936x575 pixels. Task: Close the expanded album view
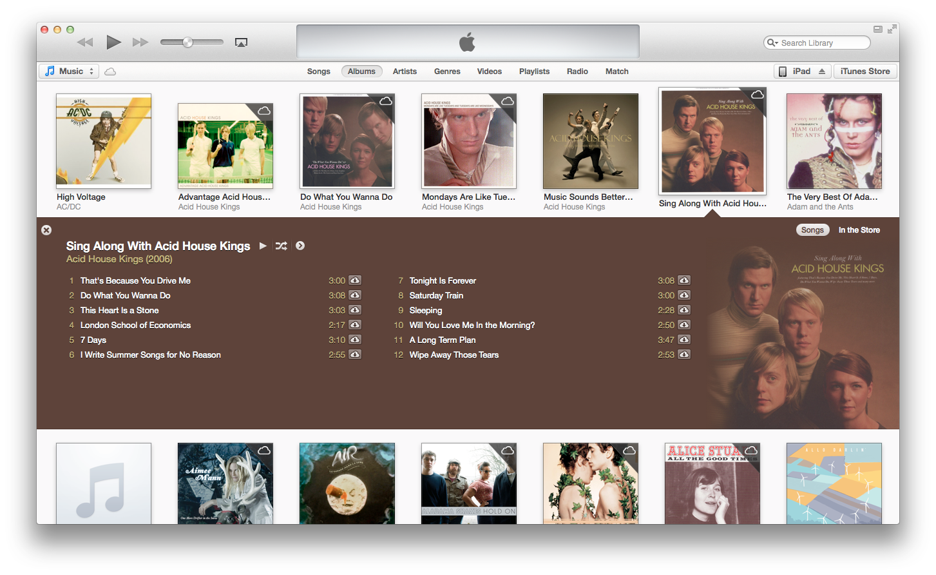tap(46, 230)
